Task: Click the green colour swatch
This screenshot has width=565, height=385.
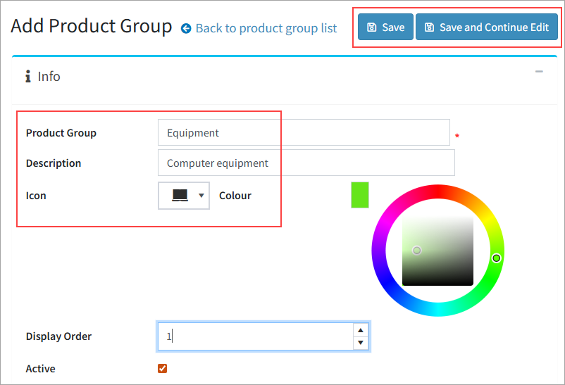Action: click(x=360, y=195)
